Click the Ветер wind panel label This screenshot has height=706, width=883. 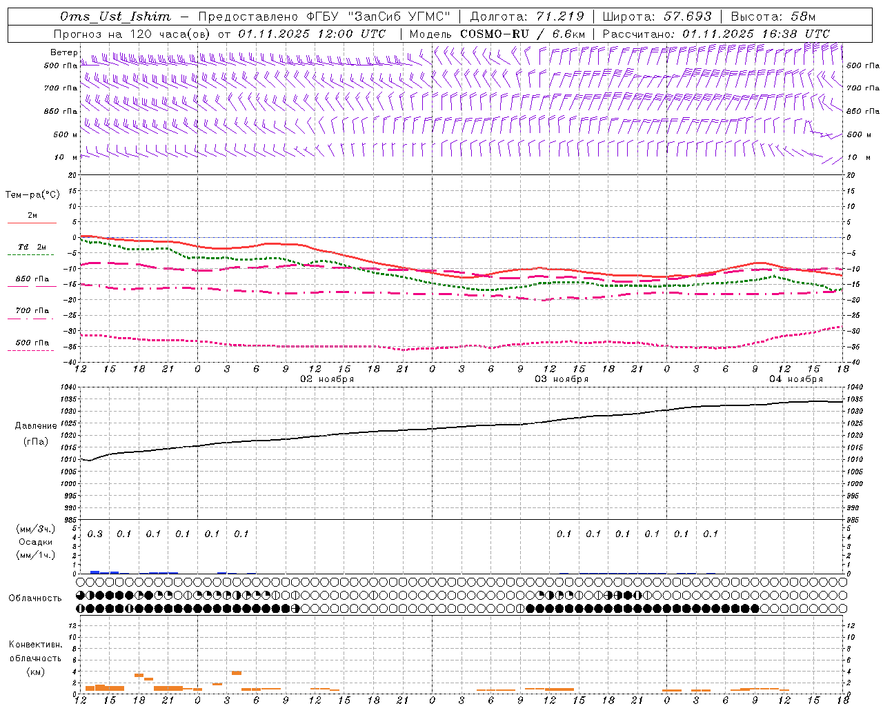click(64, 52)
